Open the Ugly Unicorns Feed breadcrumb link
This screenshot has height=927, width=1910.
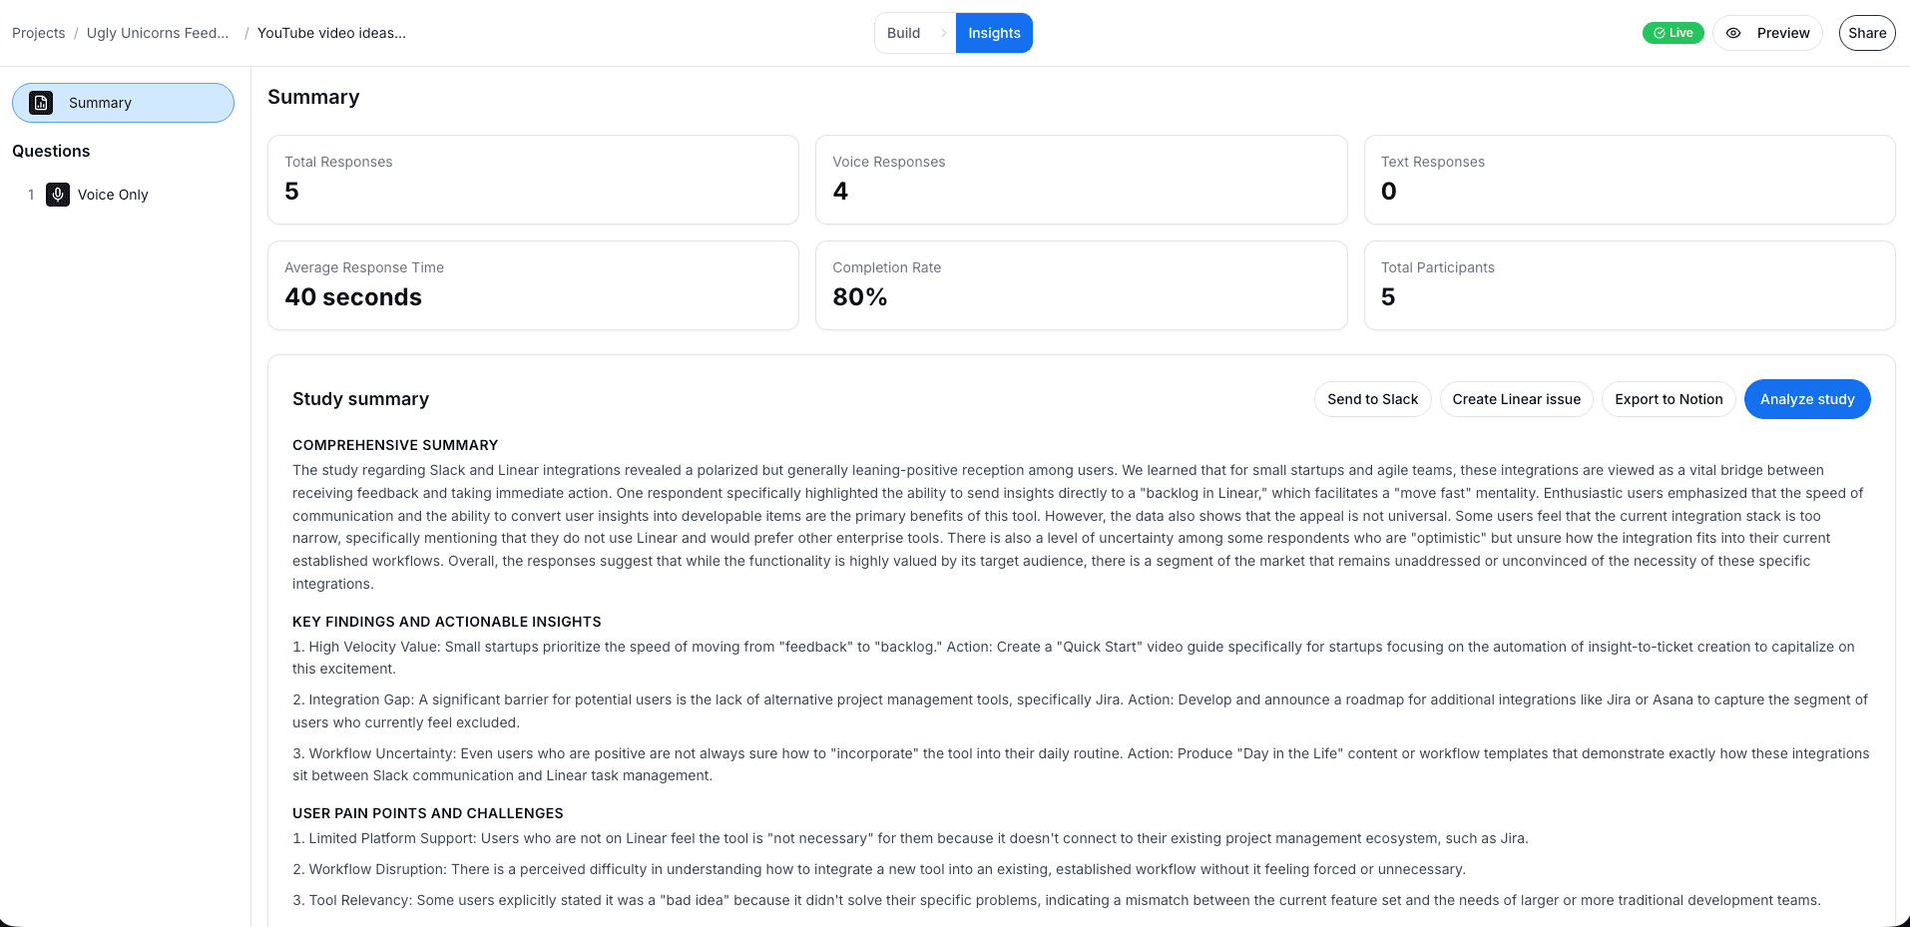(157, 33)
